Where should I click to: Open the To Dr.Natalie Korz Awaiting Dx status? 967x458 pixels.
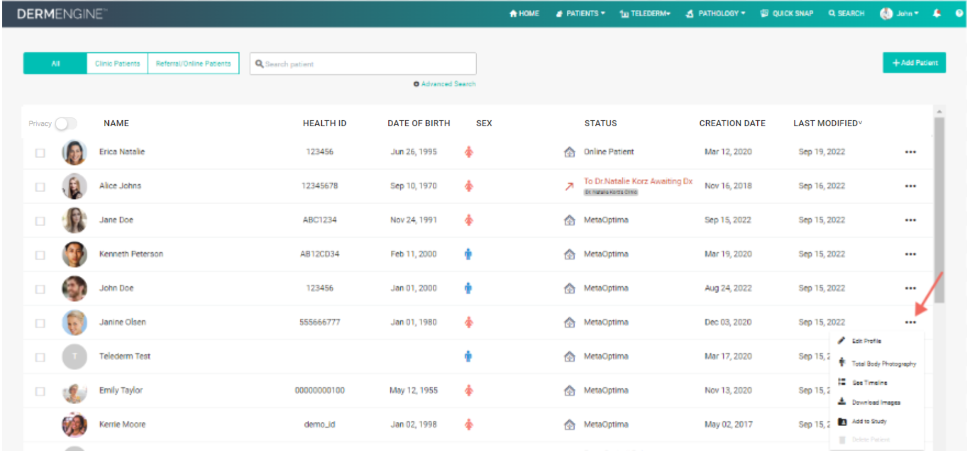click(x=638, y=181)
